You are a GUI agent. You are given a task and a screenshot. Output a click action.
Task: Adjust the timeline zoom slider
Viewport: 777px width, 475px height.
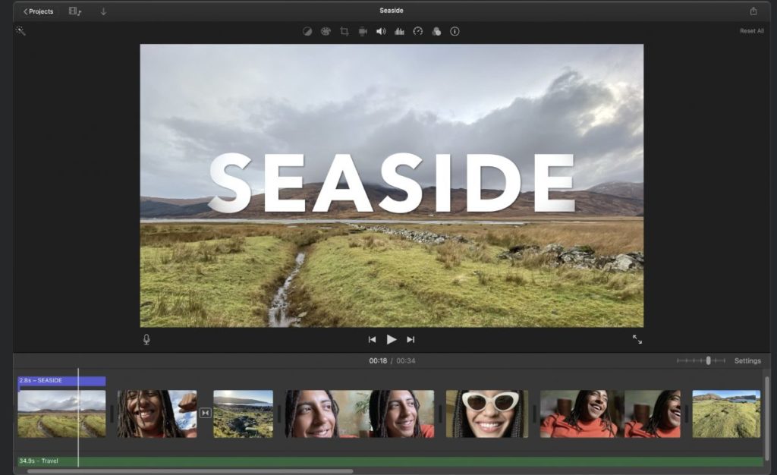click(x=708, y=360)
